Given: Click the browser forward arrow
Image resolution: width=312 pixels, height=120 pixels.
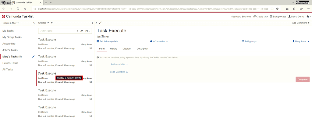Looking at the screenshot, I should [x=11, y=9].
